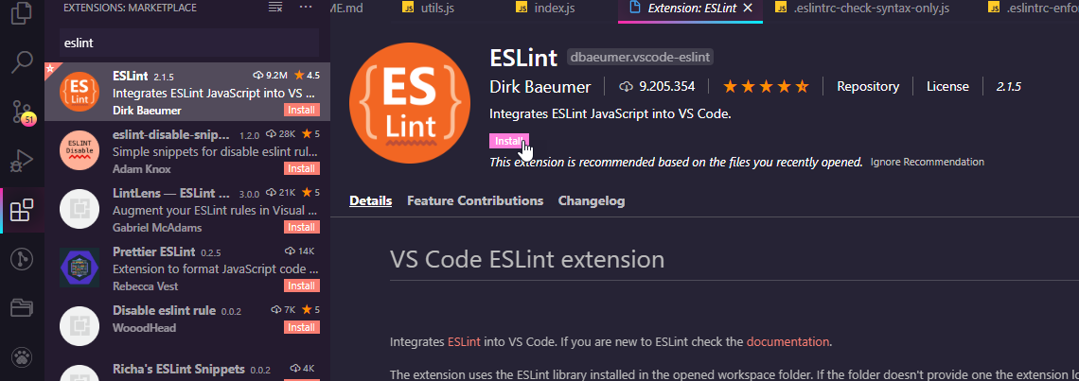This screenshot has height=381, width=1079.
Task: Click the ESLint orange logo in the list
Action: [x=80, y=92]
